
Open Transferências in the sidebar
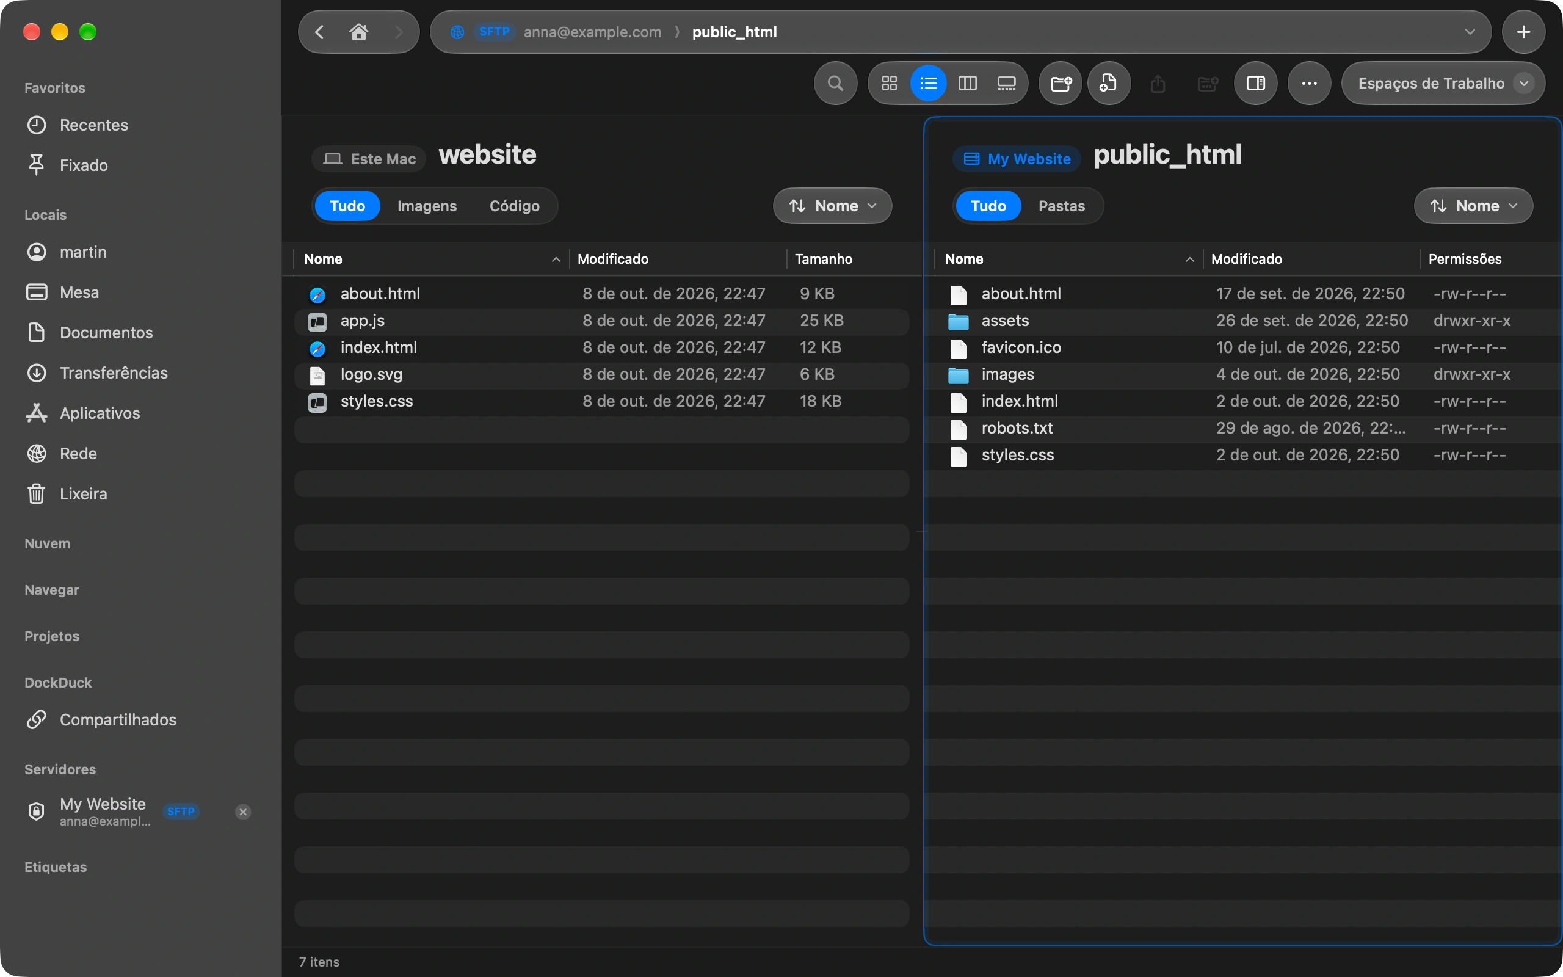pos(141,373)
